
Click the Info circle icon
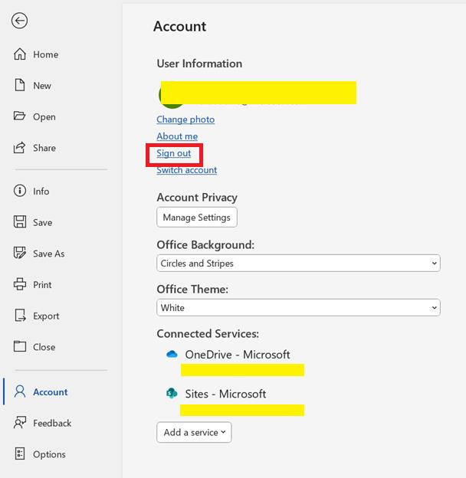pos(20,191)
